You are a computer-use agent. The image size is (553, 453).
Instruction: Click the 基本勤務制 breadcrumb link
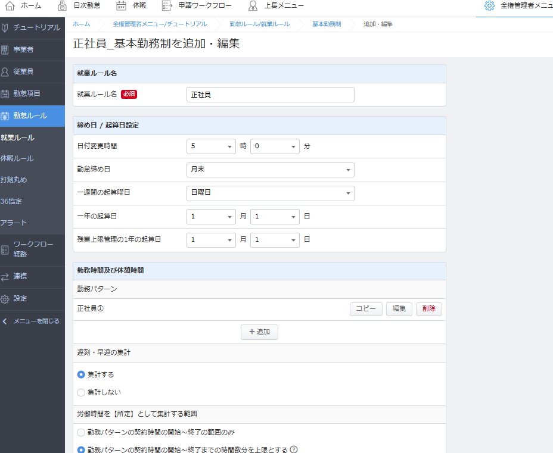click(x=327, y=24)
